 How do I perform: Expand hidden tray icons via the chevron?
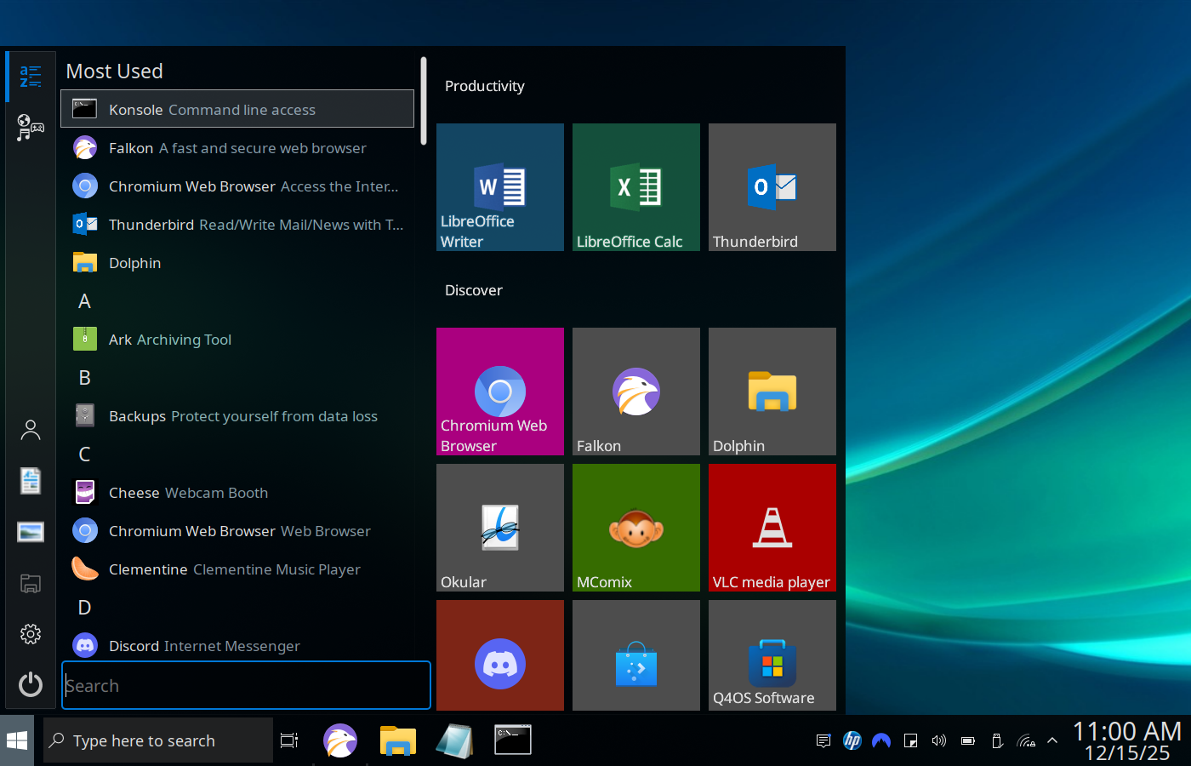pos(1052,740)
